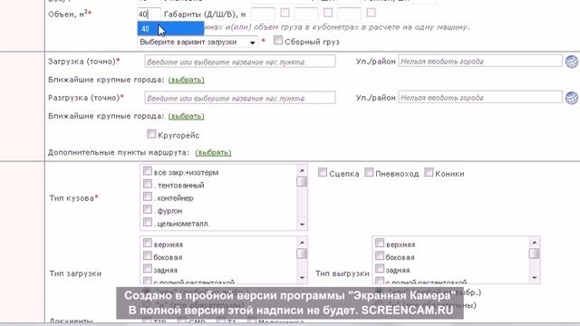Image resolution: width=580 pixels, height=326 pixels.
Task: Click body type list scroll up arrow
Action: pyautogui.click(x=302, y=170)
